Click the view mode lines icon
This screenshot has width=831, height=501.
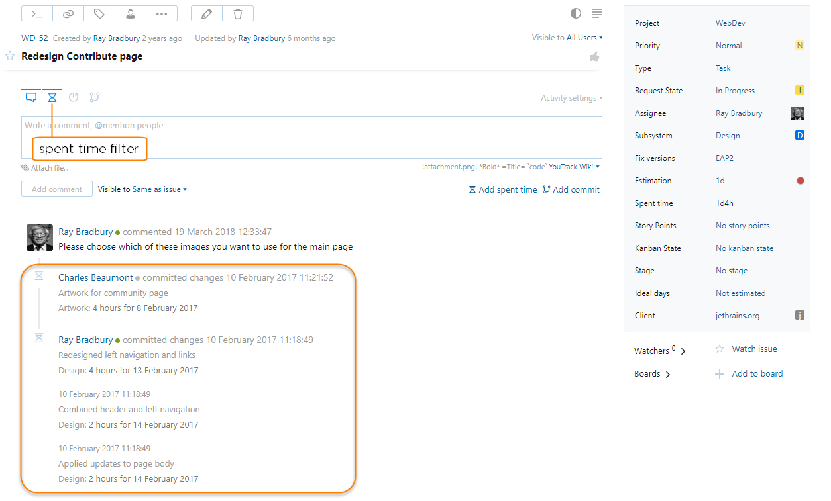tap(597, 13)
